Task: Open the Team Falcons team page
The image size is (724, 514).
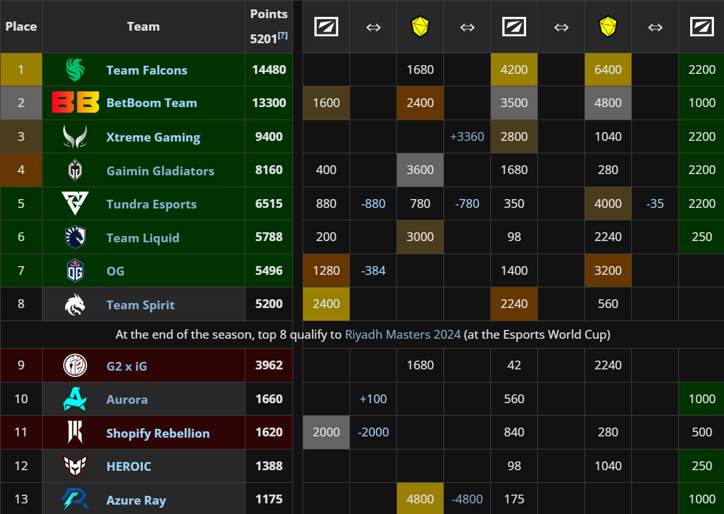Action: 147,70
